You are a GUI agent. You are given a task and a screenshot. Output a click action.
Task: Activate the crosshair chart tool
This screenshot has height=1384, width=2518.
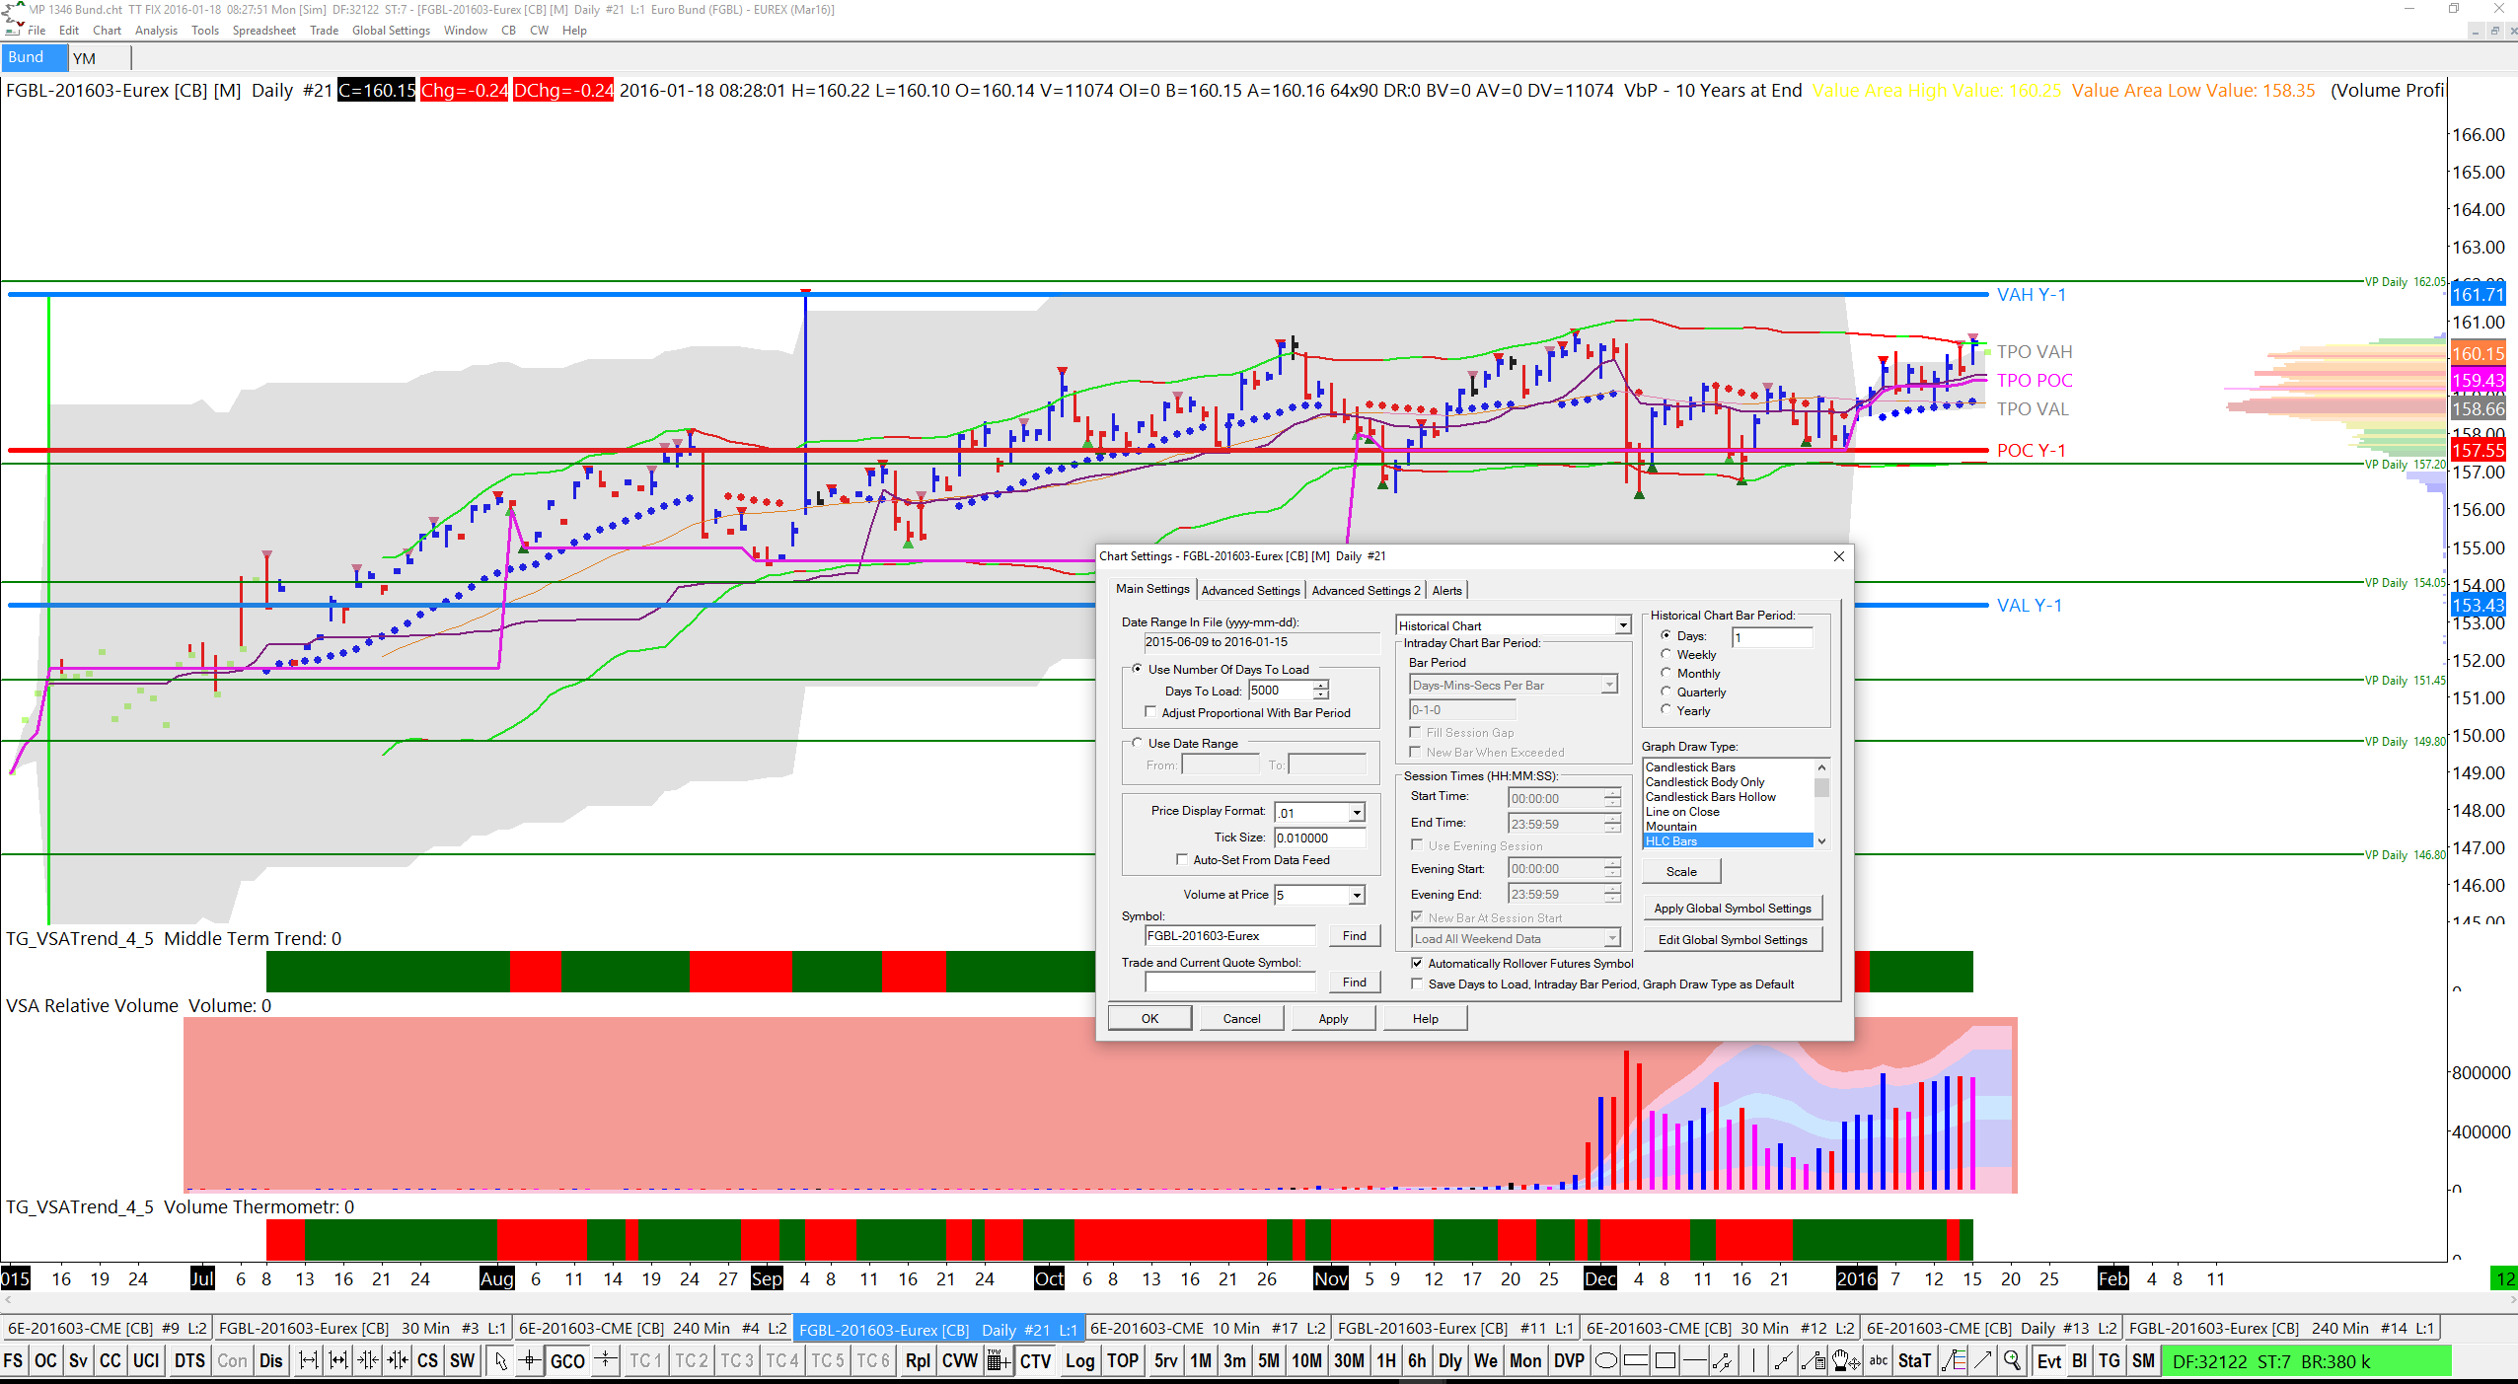pyautogui.click(x=530, y=1361)
